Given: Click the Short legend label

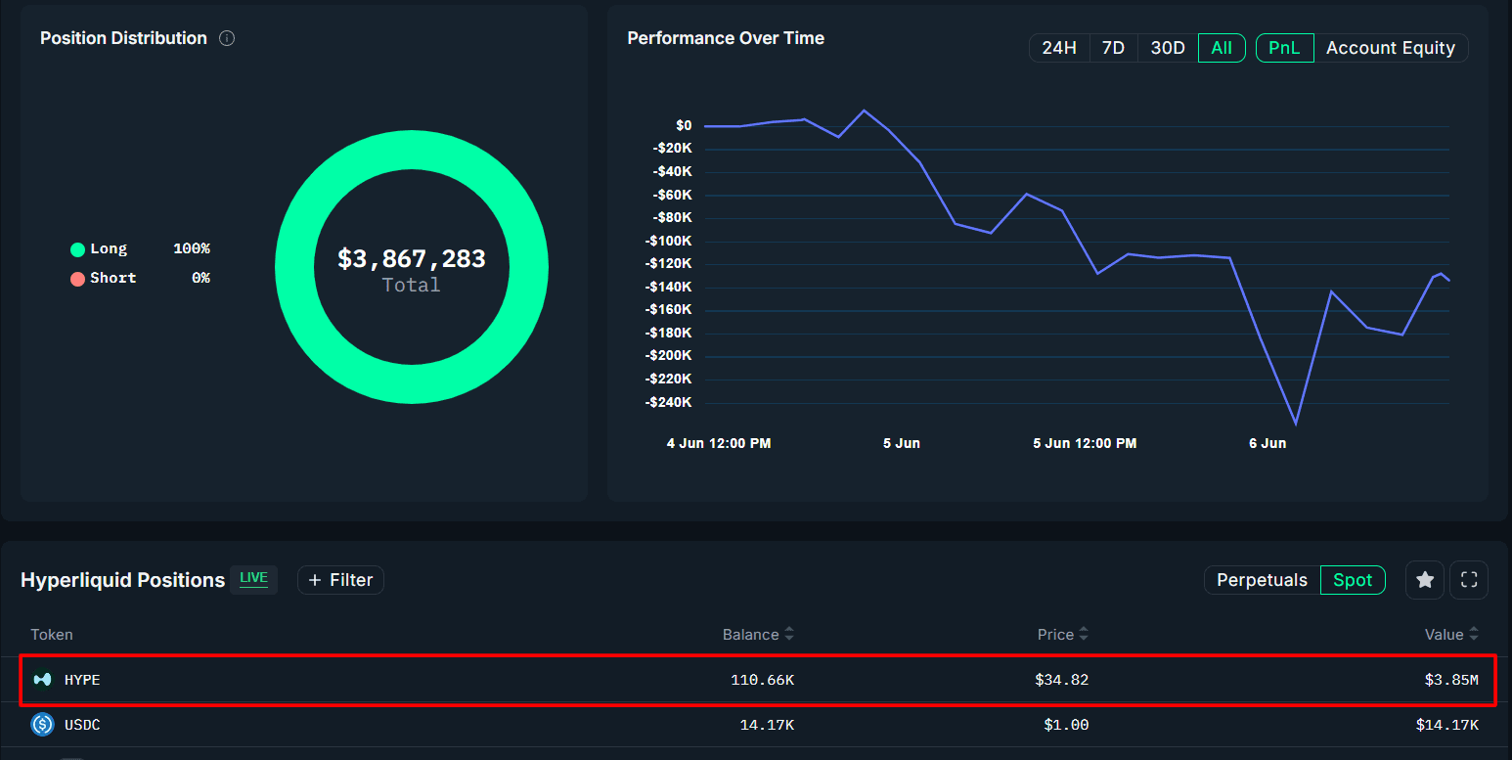Looking at the screenshot, I should [x=112, y=278].
